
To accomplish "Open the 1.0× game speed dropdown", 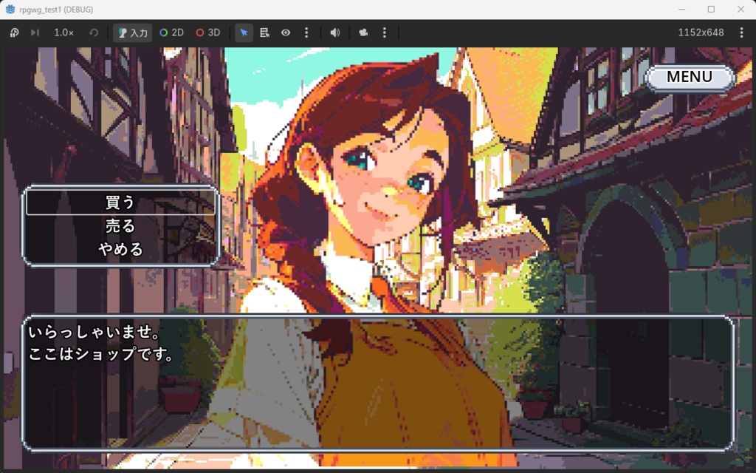I will tap(63, 33).
